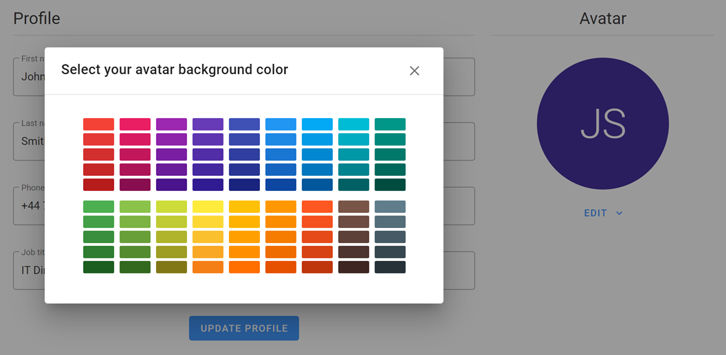Select the lightest pink swatch
This screenshot has height=355, width=726.
click(135, 124)
